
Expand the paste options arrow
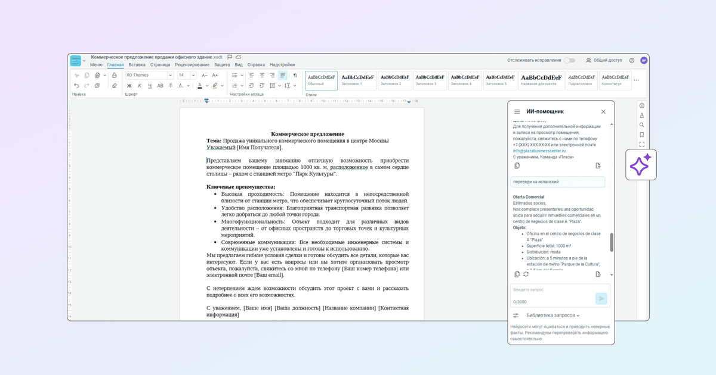point(104,76)
